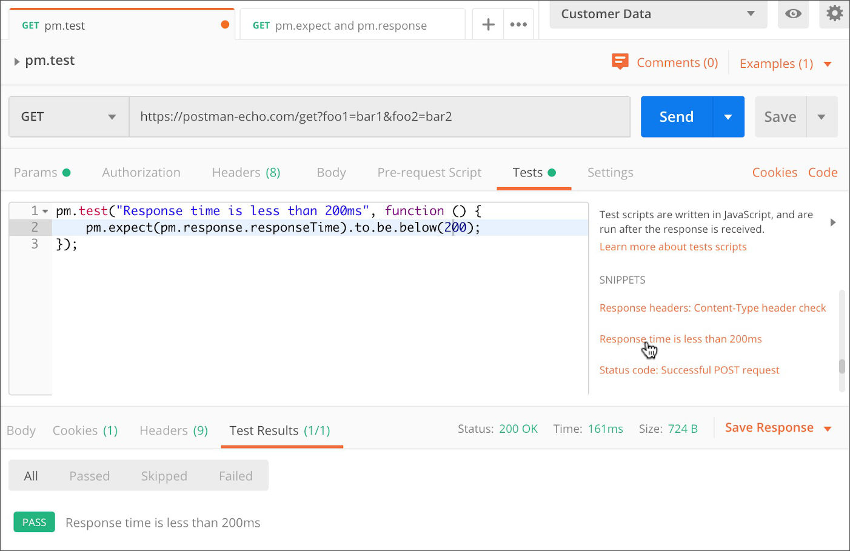Select the Tests tab
This screenshot has width=850, height=551.
point(534,173)
